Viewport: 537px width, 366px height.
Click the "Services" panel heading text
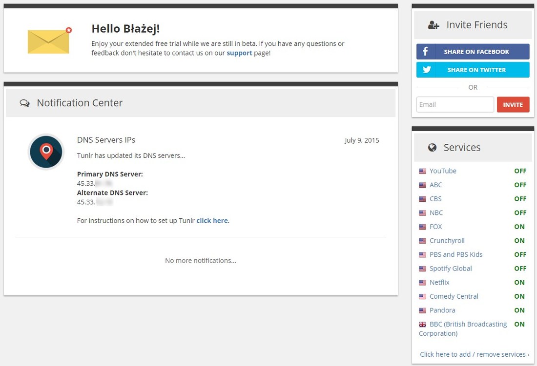(462, 147)
